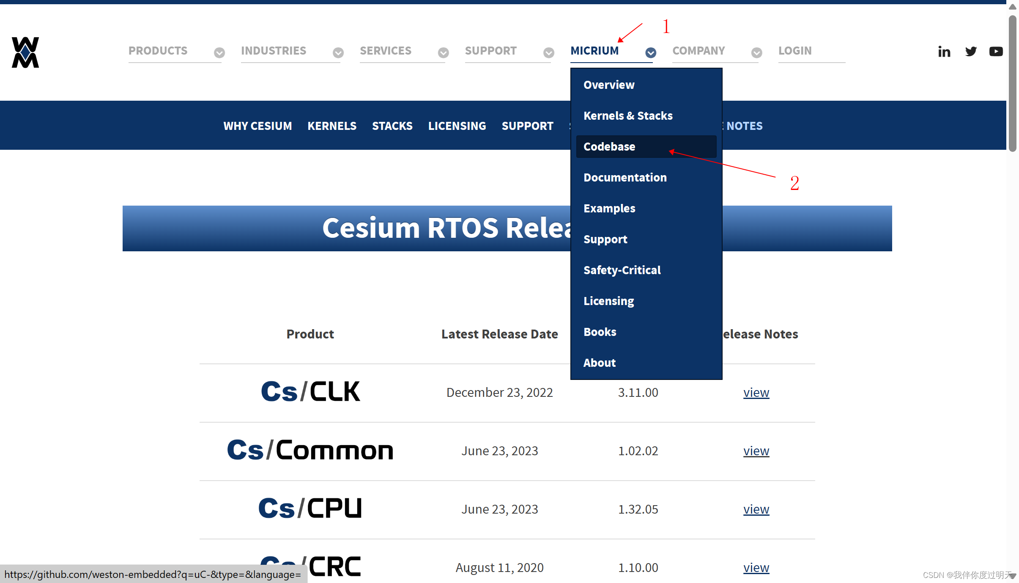Expand the Products dropdown chevron

pos(219,53)
